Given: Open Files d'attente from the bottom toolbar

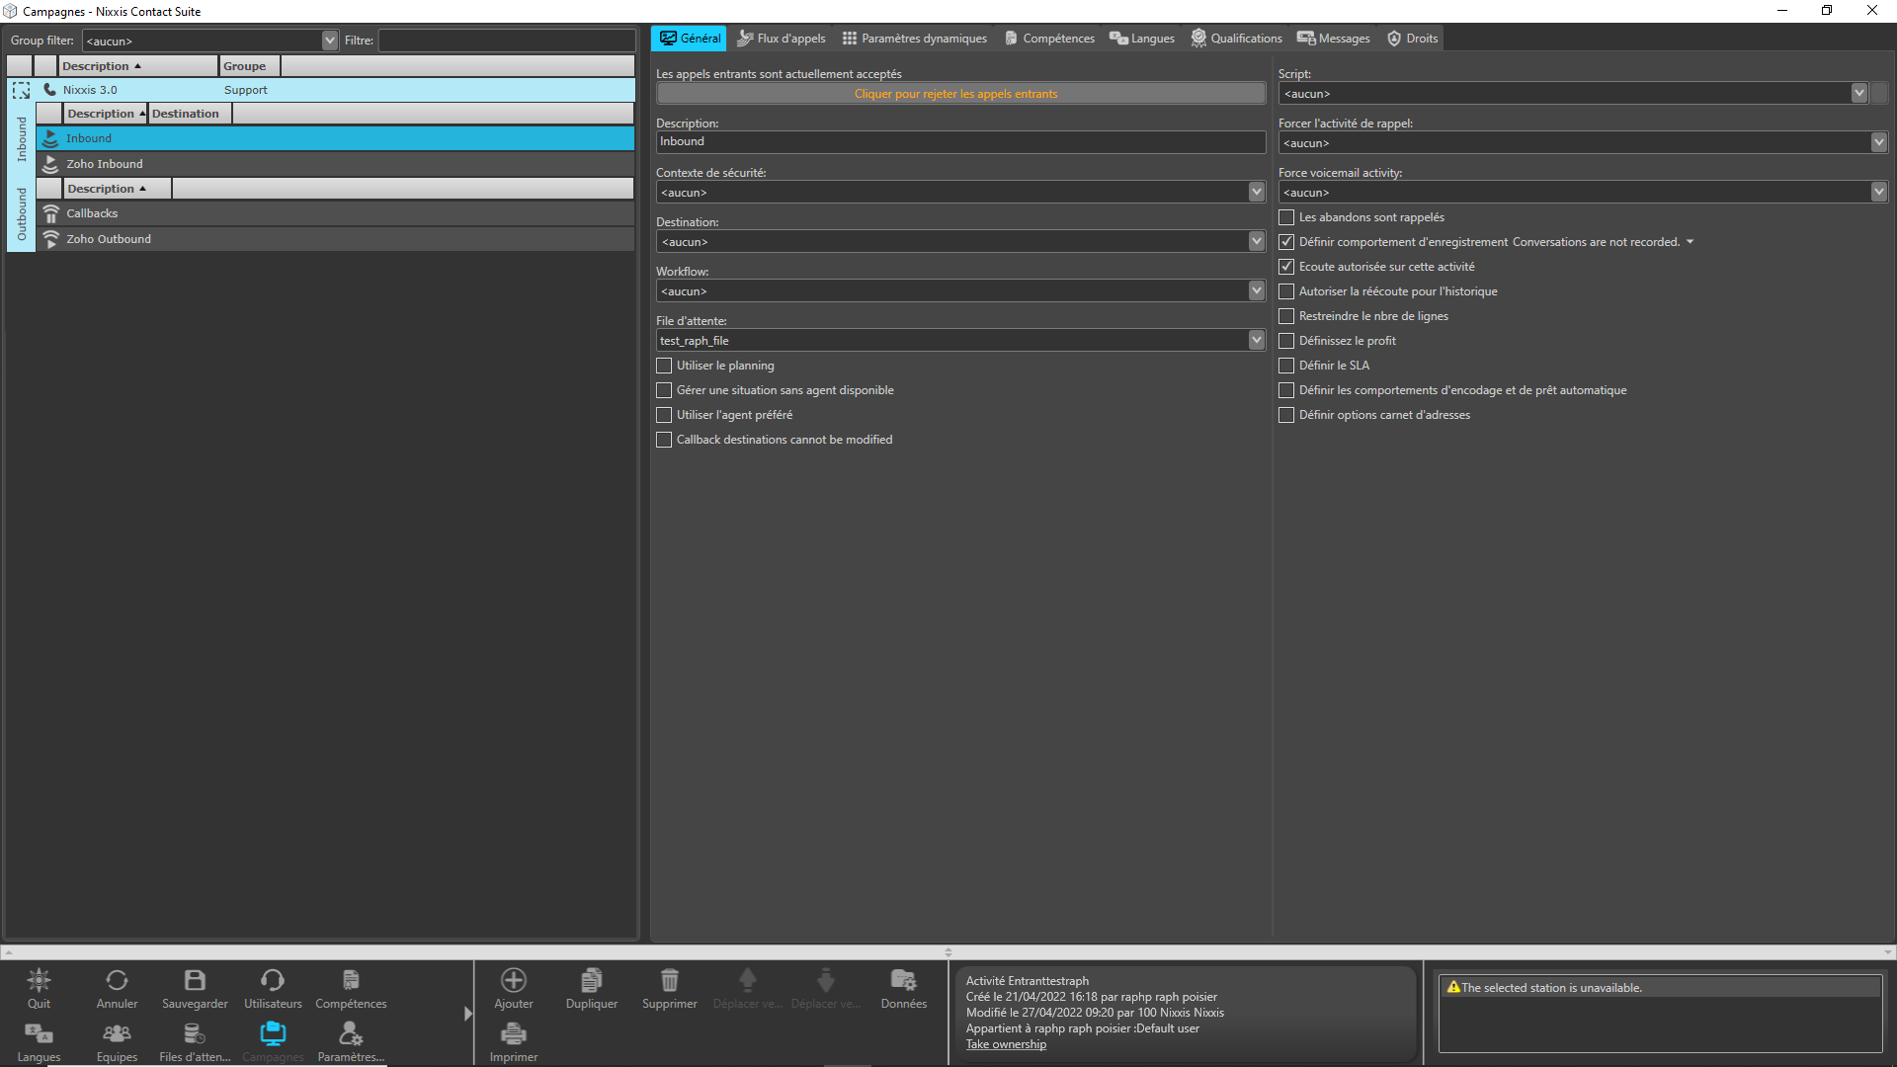Looking at the screenshot, I should [194, 1037].
